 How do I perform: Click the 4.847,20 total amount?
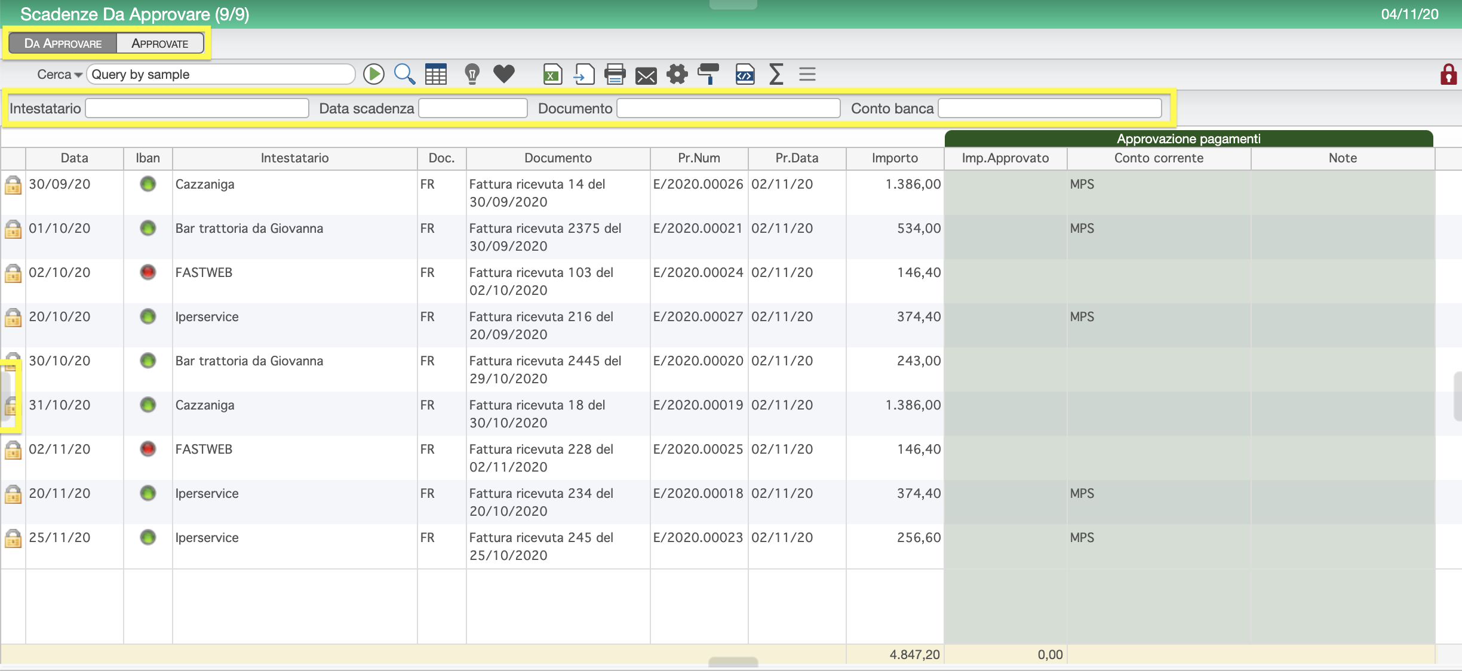coord(914,654)
